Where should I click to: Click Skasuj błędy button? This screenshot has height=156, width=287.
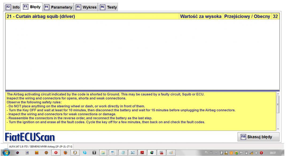tap(258, 137)
